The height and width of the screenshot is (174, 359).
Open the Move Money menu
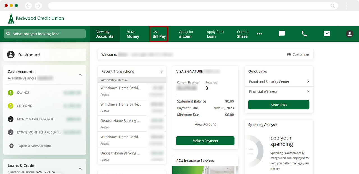coord(133,34)
